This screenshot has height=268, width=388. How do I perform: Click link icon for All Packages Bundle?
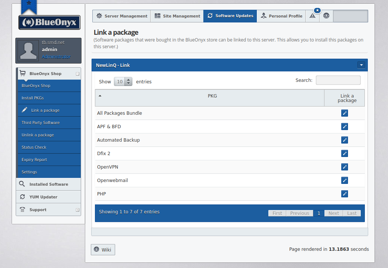(x=344, y=113)
